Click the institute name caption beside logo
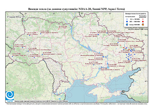Screen dimensions: 153x108 coord(41,101)
